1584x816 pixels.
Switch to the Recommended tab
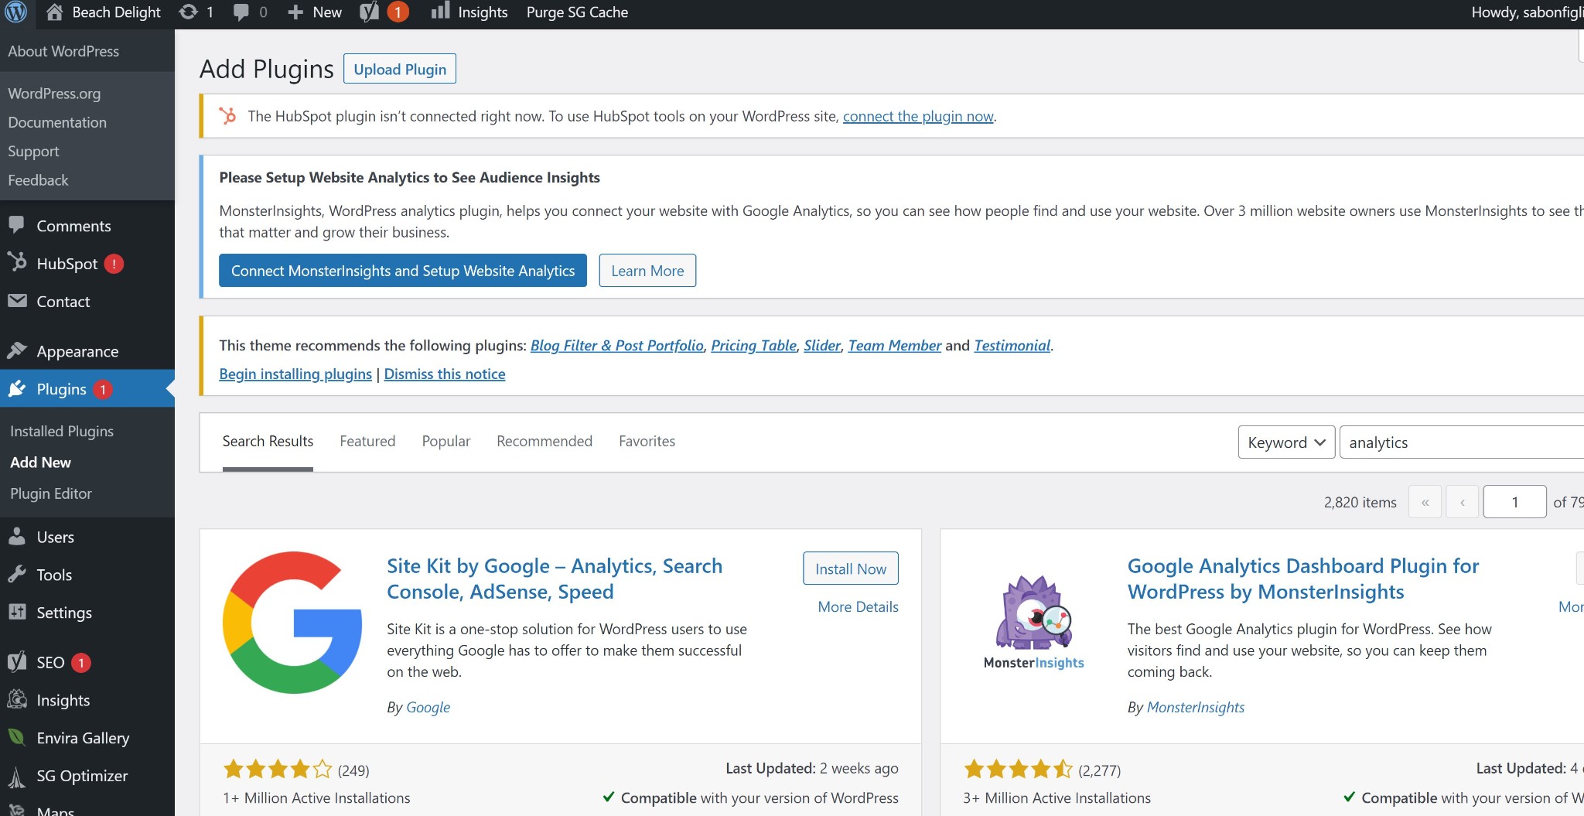[x=544, y=441]
